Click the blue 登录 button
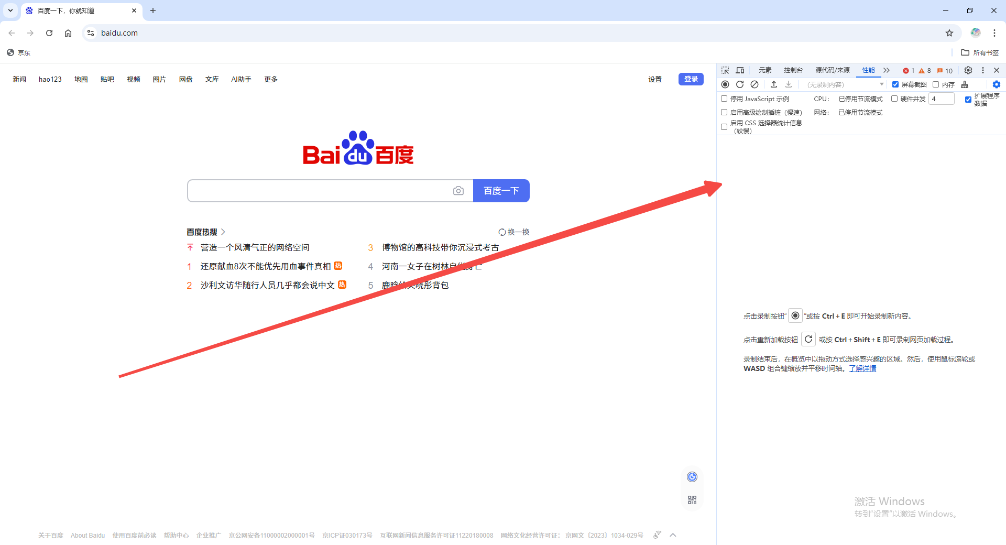The image size is (1006, 545). [x=691, y=79]
